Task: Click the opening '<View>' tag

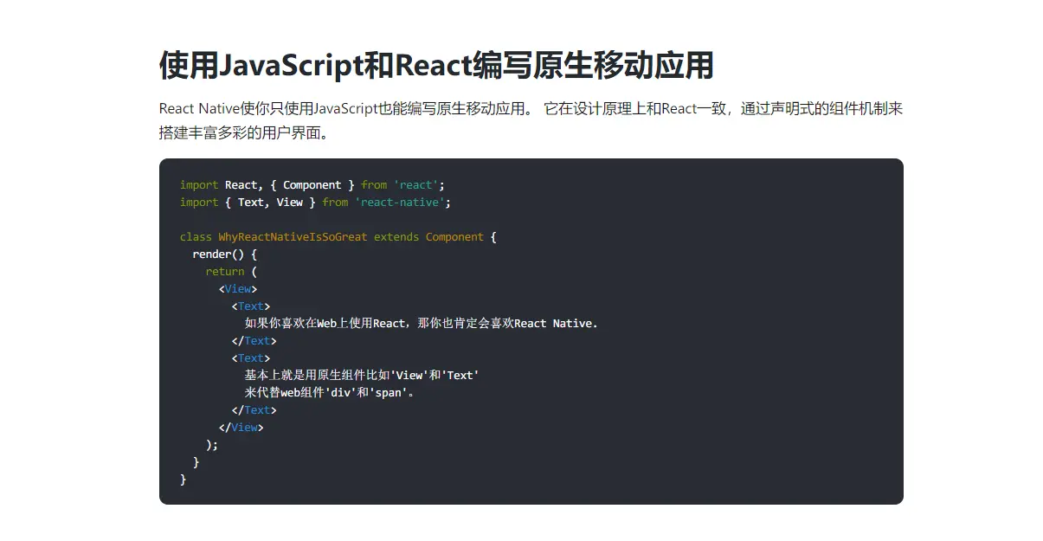Action: click(x=238, y=288)
